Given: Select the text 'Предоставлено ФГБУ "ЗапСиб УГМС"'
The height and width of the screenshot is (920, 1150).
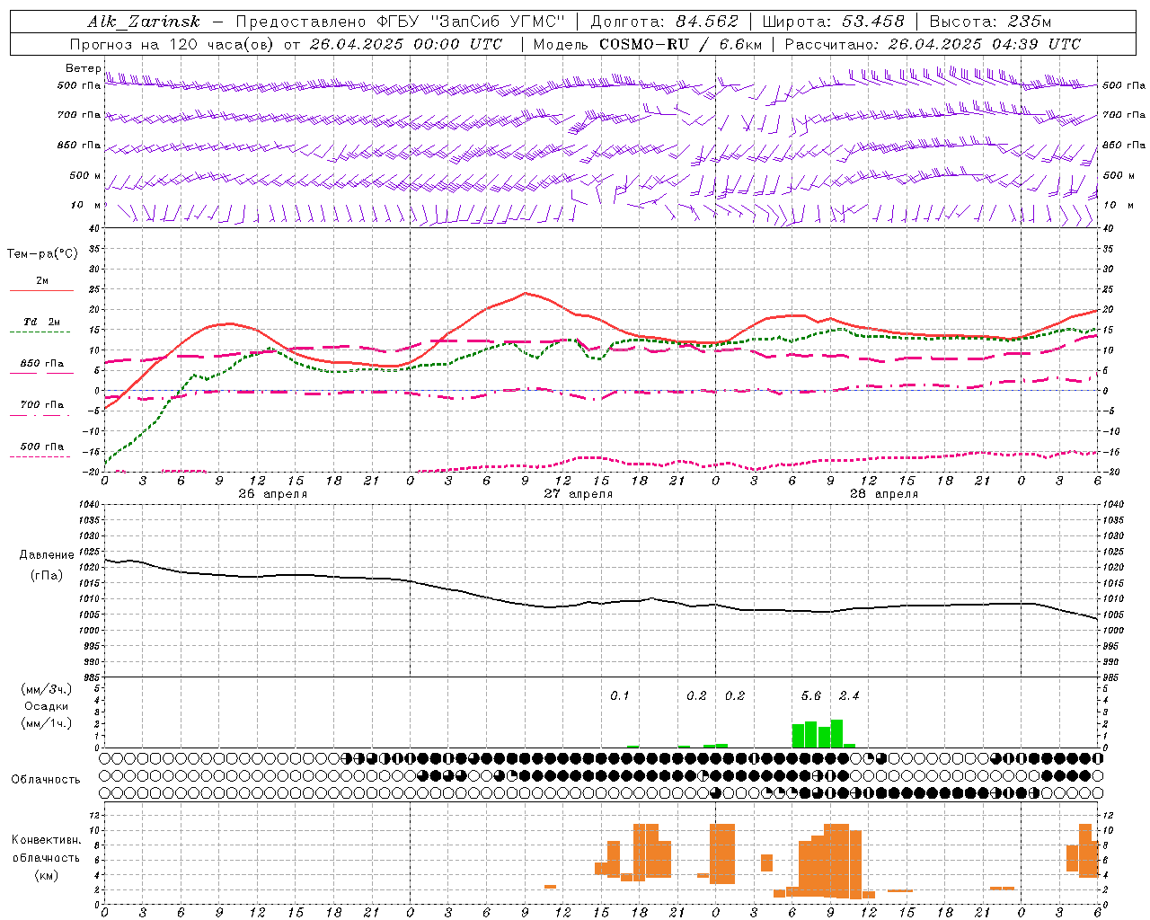Looking at the screenshot, I should click(400, 22).
